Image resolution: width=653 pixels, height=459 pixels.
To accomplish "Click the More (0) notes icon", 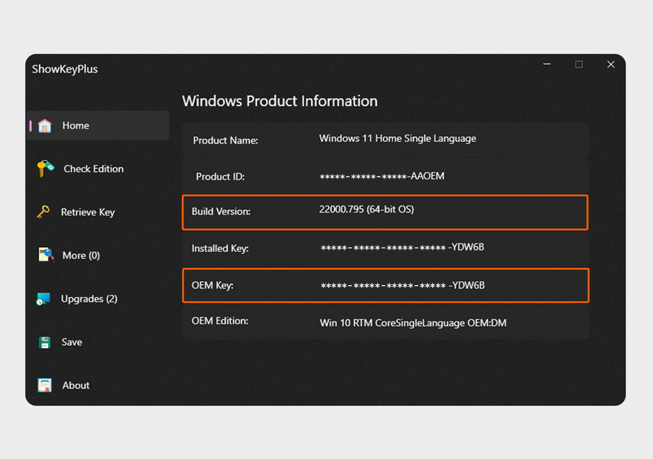I will coord(46,254).
